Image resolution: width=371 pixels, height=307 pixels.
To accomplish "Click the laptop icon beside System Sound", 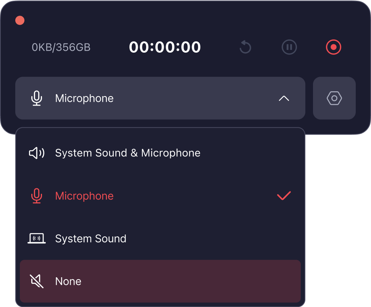I will (x=36, y=238).
